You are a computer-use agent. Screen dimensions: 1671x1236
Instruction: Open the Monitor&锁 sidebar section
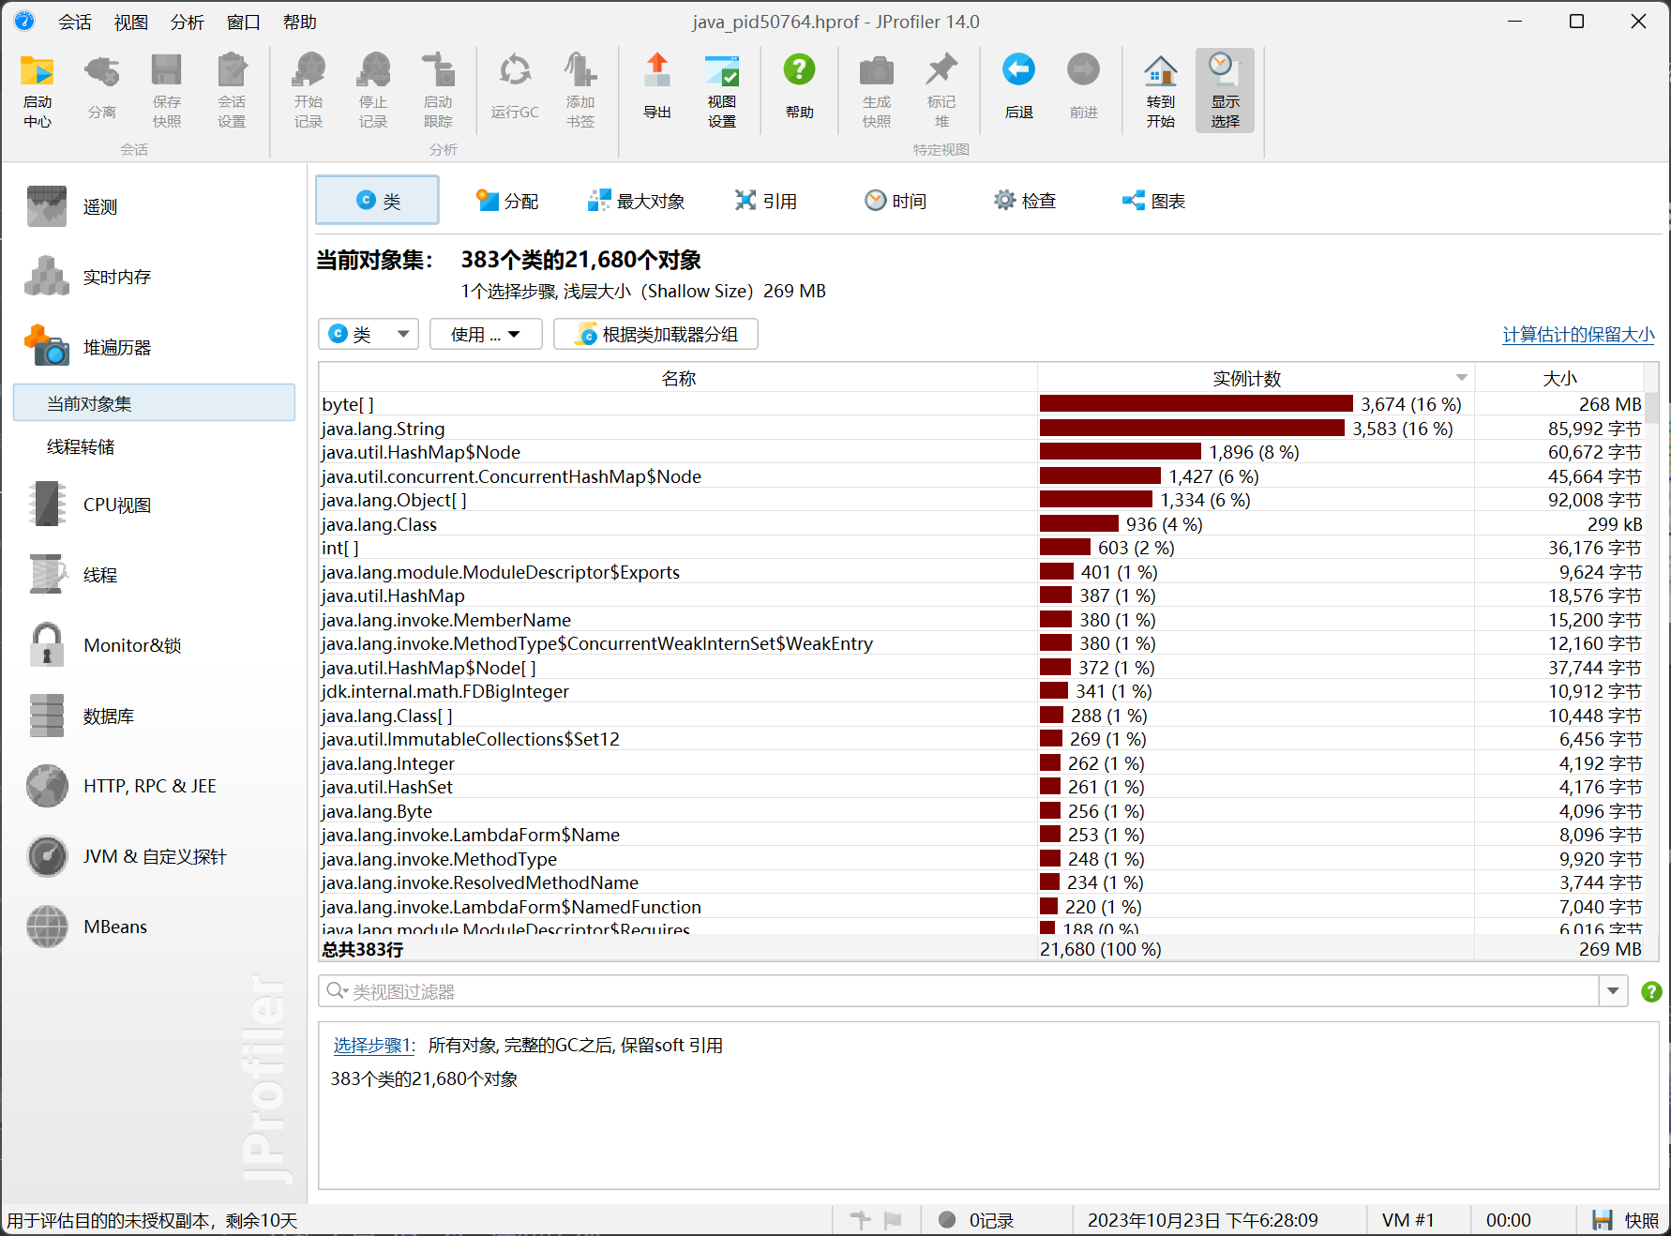pos(155,645)
